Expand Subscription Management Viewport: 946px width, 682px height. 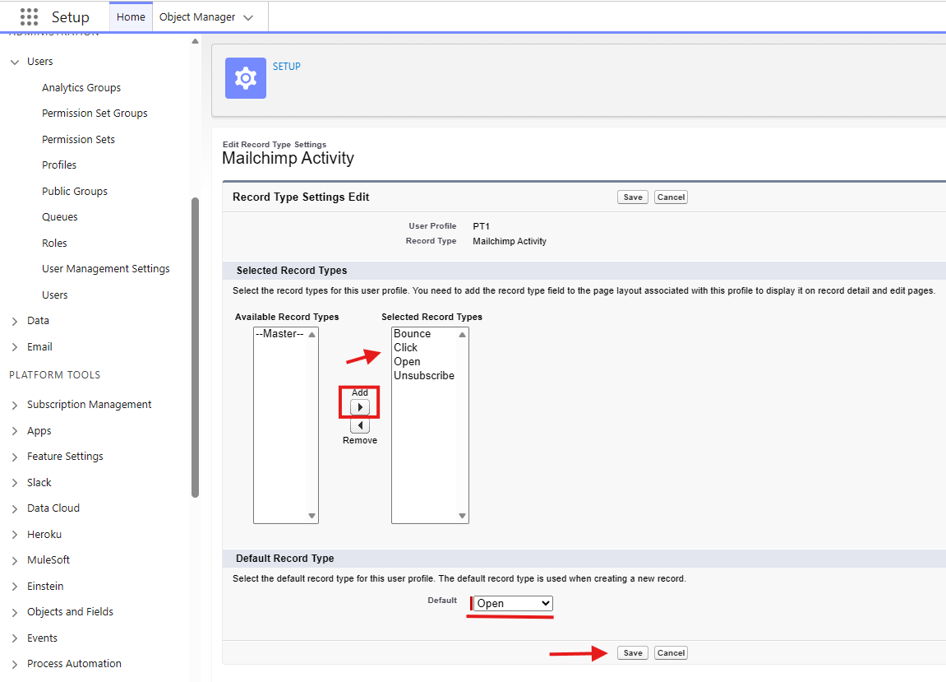coord(15,406)
